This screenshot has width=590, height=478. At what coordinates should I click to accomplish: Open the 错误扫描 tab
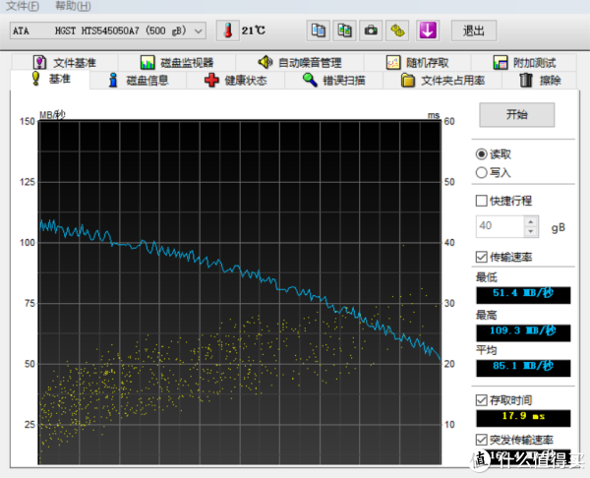click(333, 81)
